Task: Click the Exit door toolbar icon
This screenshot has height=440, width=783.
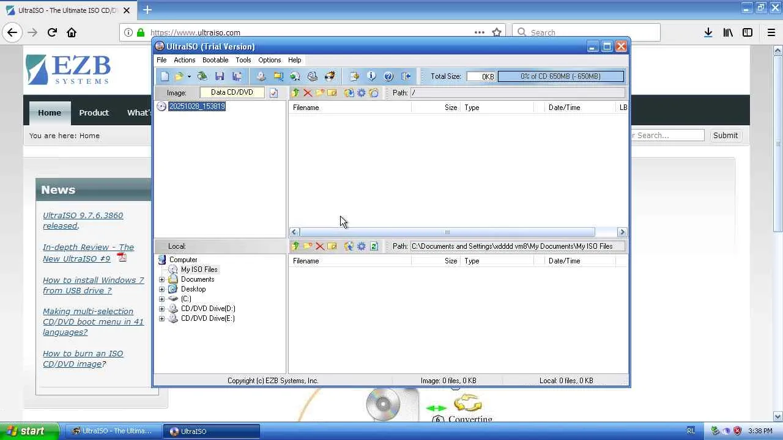Action: pyautogui.click(x=406, y=76)
